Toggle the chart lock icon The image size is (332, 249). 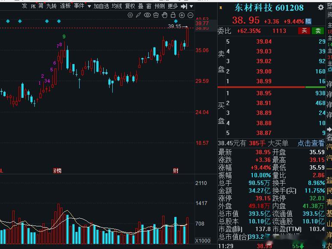173,15
